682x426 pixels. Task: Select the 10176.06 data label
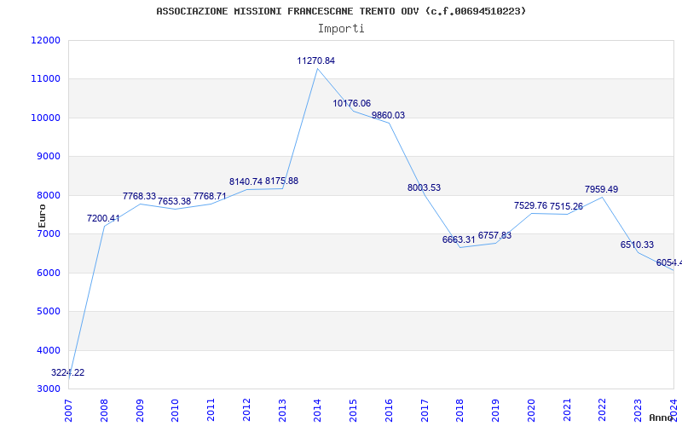tap(352, 103)
